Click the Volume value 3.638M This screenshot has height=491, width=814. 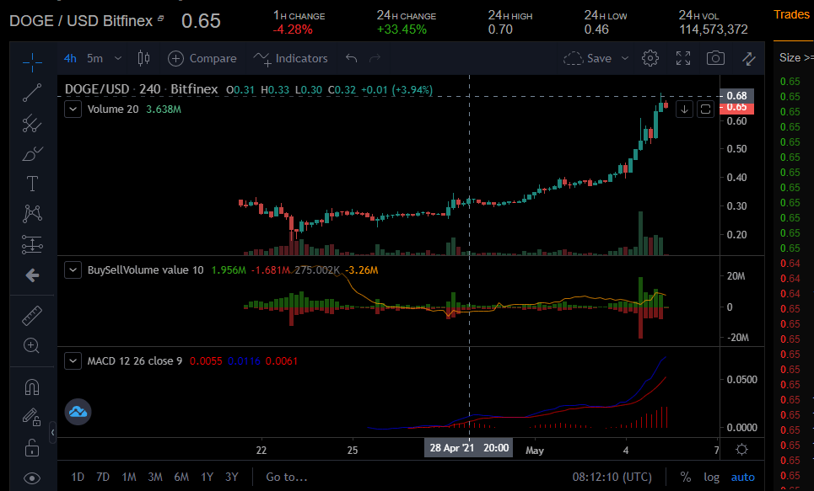[164, 109]
